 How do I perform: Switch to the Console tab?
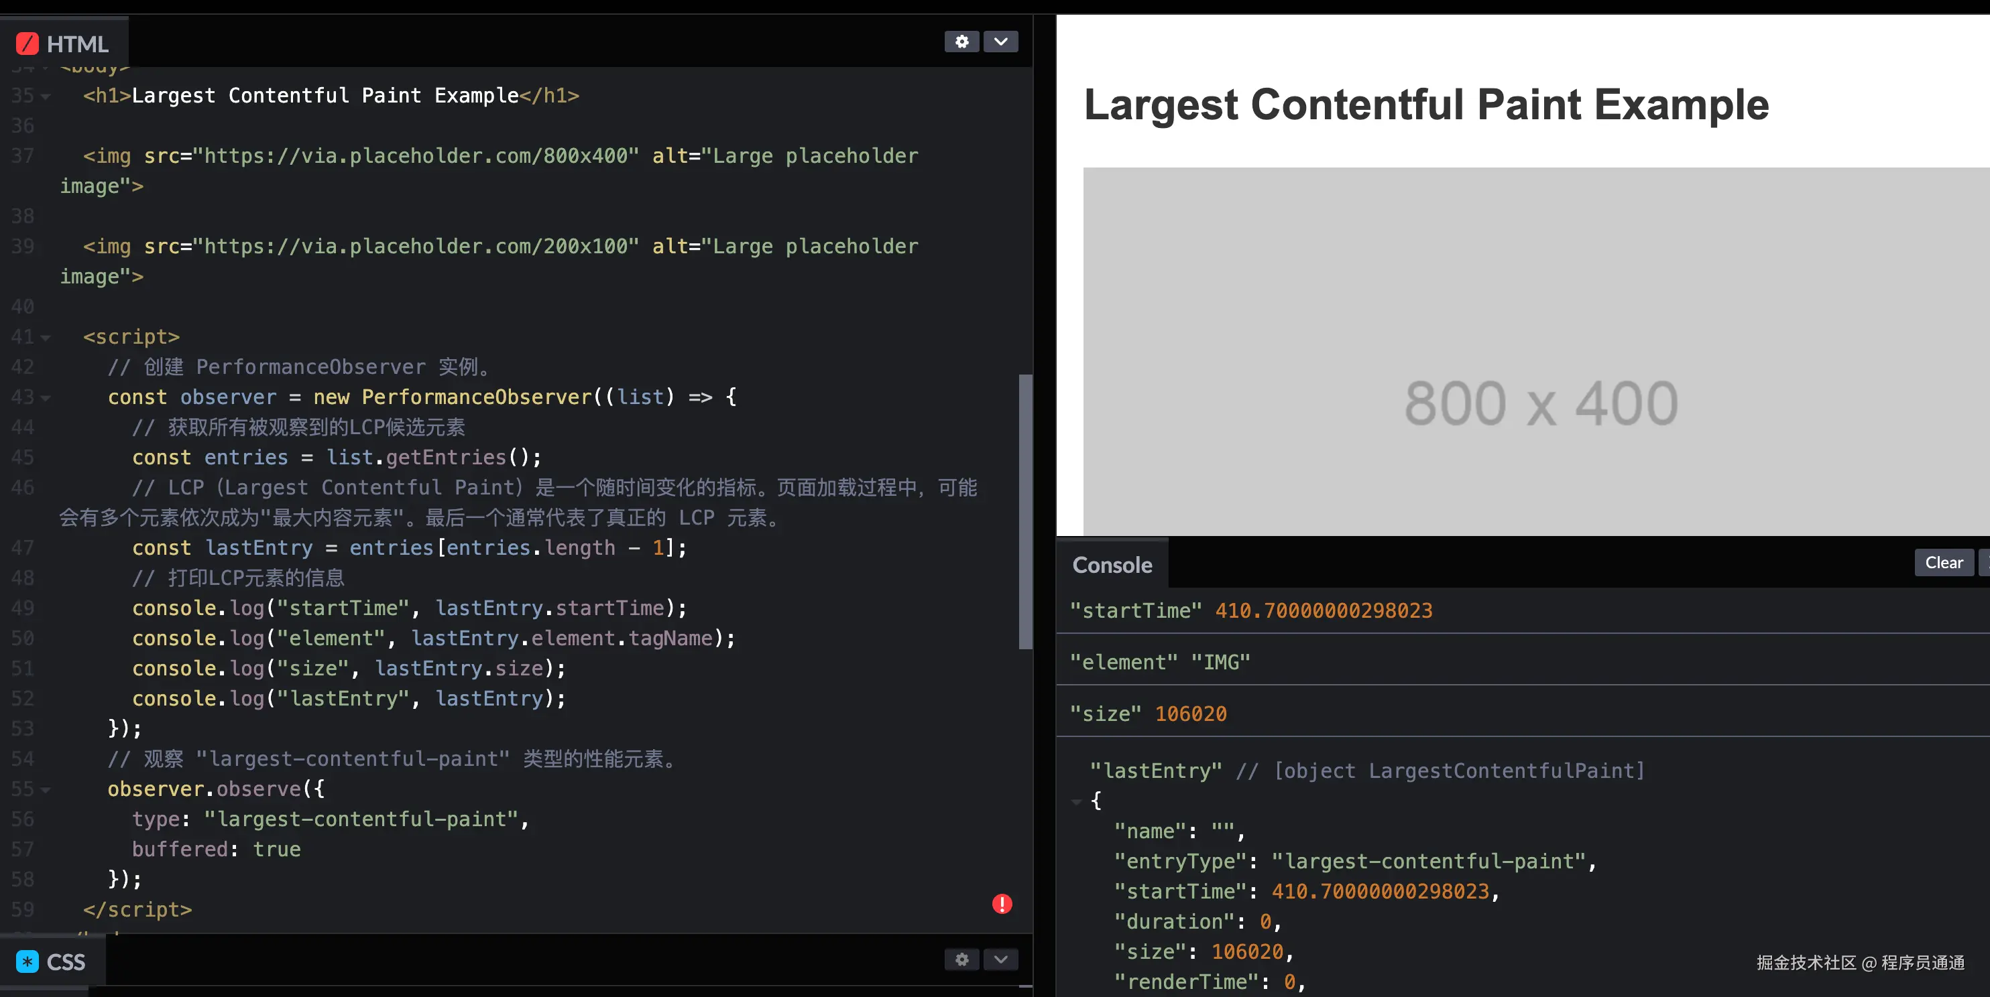coord(1112,565)
